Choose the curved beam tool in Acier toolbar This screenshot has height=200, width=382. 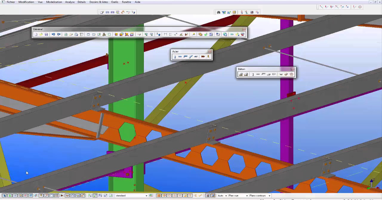coord(191,57)
